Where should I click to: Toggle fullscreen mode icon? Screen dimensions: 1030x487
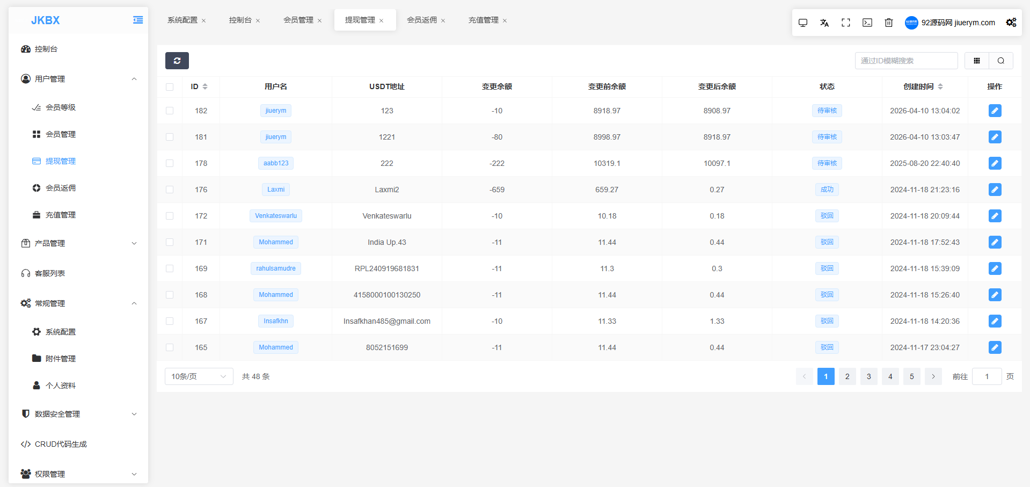(x=846, y=23)
